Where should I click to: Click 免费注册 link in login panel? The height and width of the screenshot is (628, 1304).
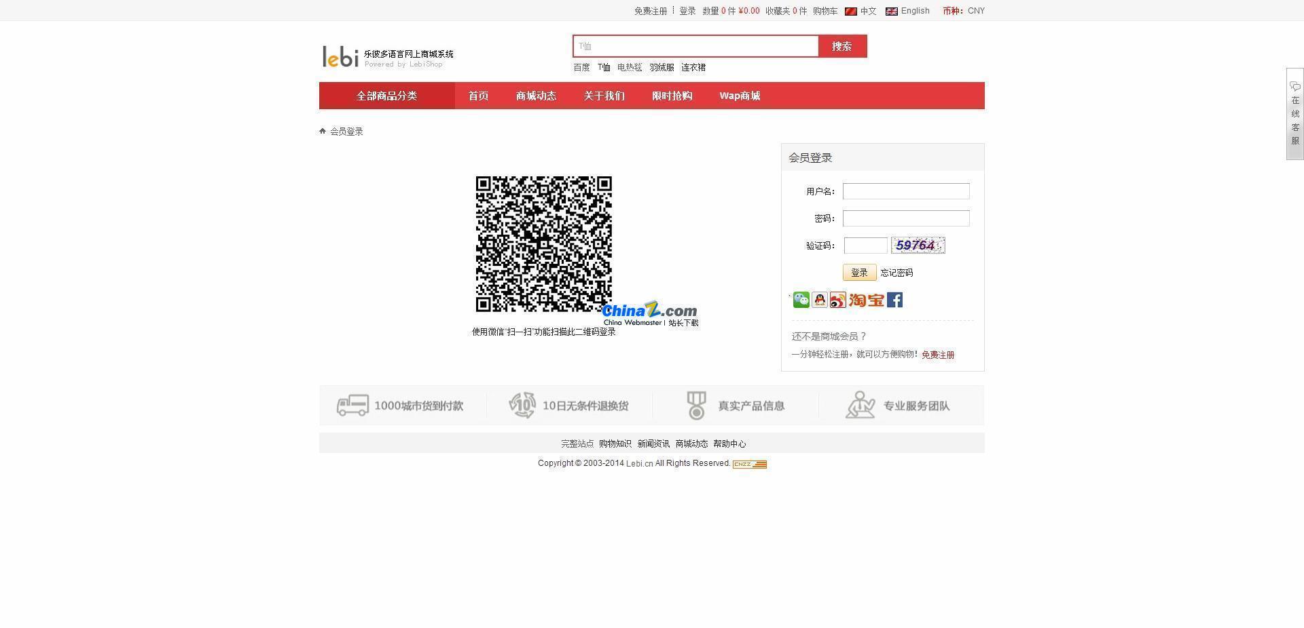tap(938, 355)
